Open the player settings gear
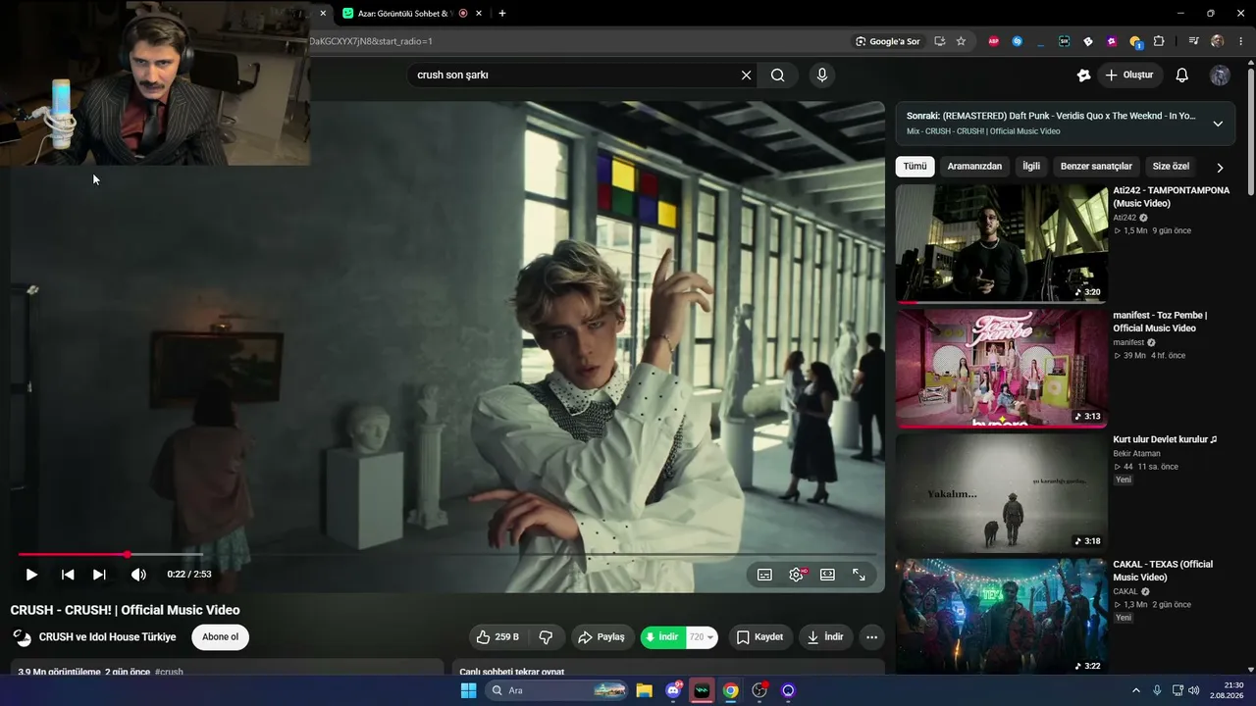 pyautogui.click(x=796, y=575)
